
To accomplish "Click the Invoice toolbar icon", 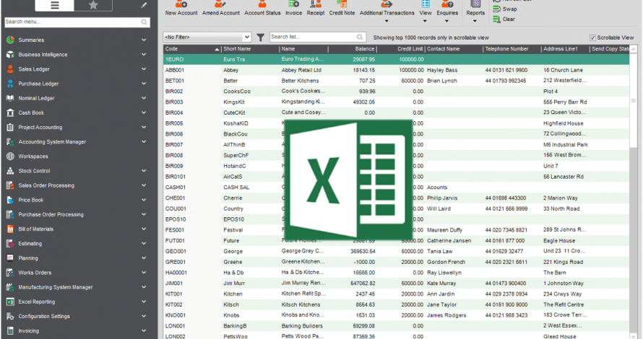I will click(x=293, y=4).
